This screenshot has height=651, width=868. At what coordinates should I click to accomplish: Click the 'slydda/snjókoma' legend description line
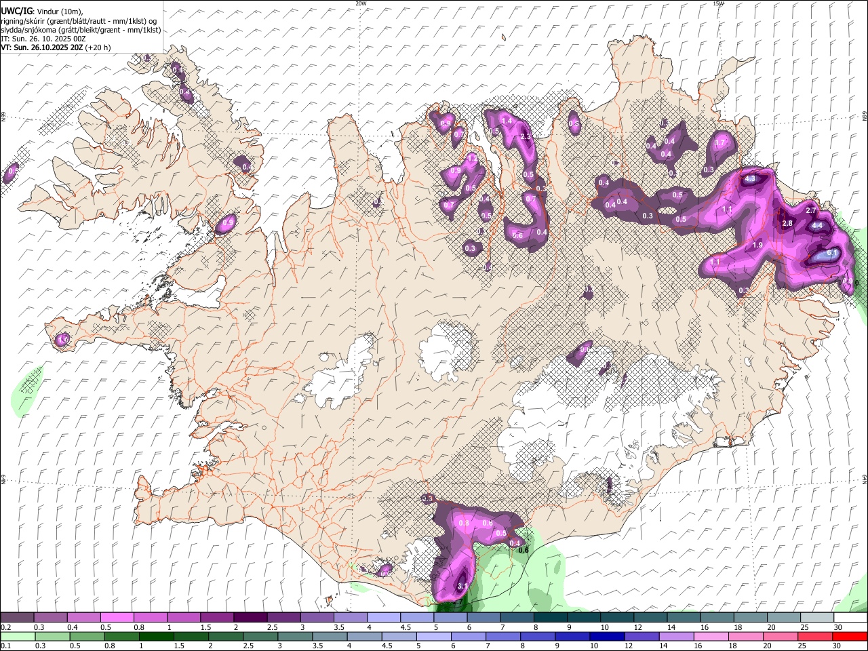[x=81, y=30]
